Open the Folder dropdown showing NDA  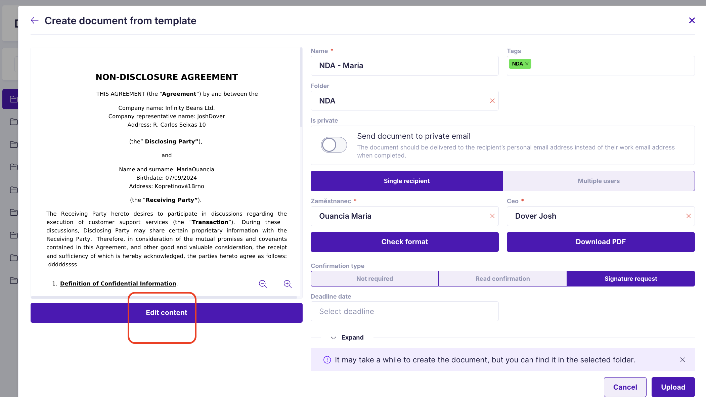click(404, 101)
